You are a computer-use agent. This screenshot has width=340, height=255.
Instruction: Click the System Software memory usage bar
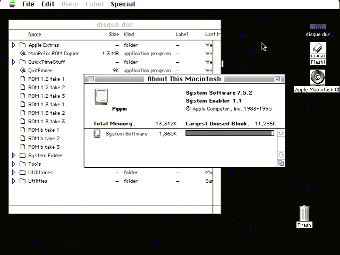229,133
